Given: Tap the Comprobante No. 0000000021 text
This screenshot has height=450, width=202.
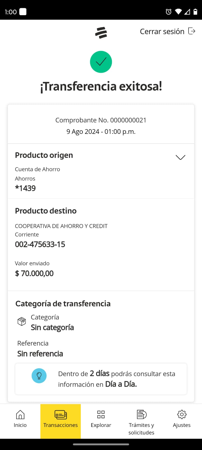Looking at the screenshot, I should [101, 120].
